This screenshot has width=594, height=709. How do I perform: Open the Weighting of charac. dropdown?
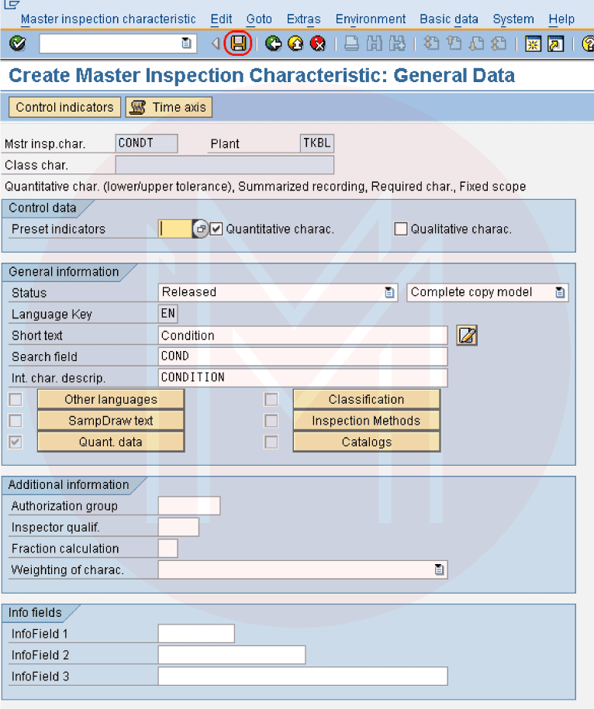tap(440, 570)
